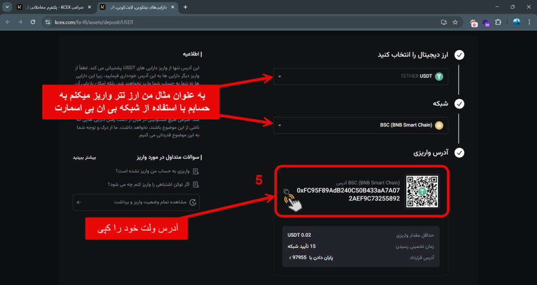Click the document icon beside the 'واریز نشده است' question

[x=196, y=171]
